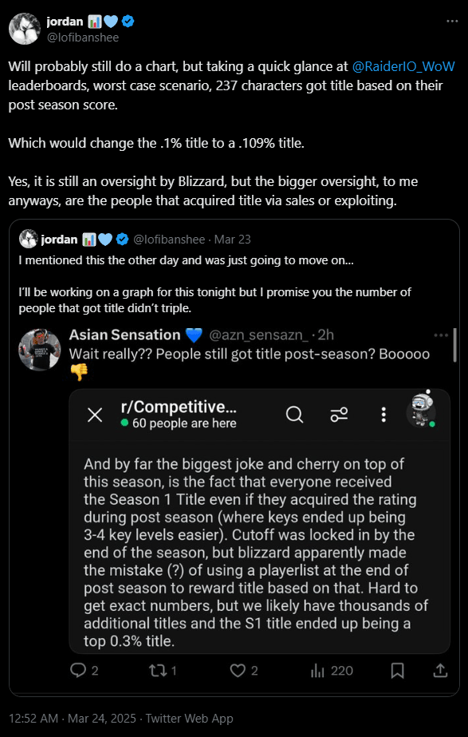Viewport: 468px width, 737px height.
Task: Open the @RaiderIO_WoW mention link
Action: click(403, 66)
